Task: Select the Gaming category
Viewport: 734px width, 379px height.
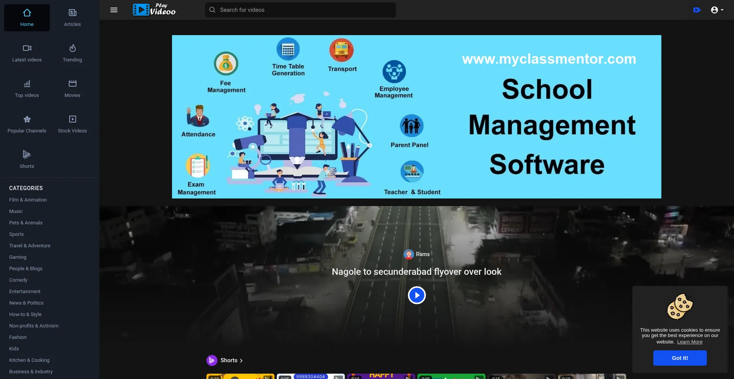Action: click(18, 257)
